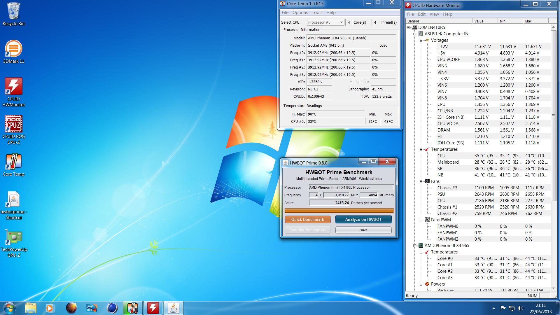Switch to Core Temp in taskbar
560x315 pixels.
133,308
